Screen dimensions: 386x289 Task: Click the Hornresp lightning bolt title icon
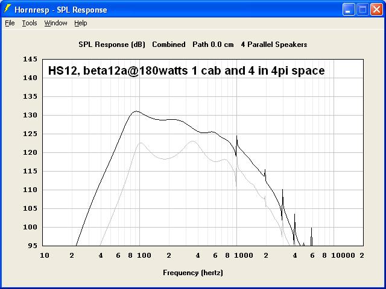tap(7, 9)
